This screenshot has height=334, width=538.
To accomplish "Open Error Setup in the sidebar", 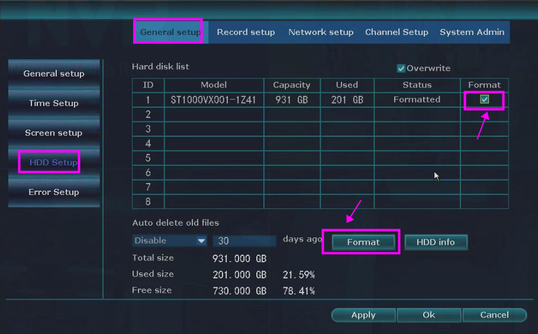I will click(54, 192).
